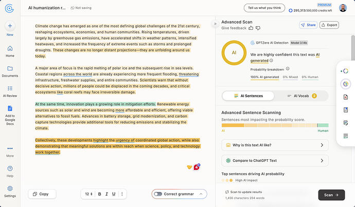The image size is (355, 207).
Task: Toggle the Correct grammar switch
Action: (x=158, y=194)
